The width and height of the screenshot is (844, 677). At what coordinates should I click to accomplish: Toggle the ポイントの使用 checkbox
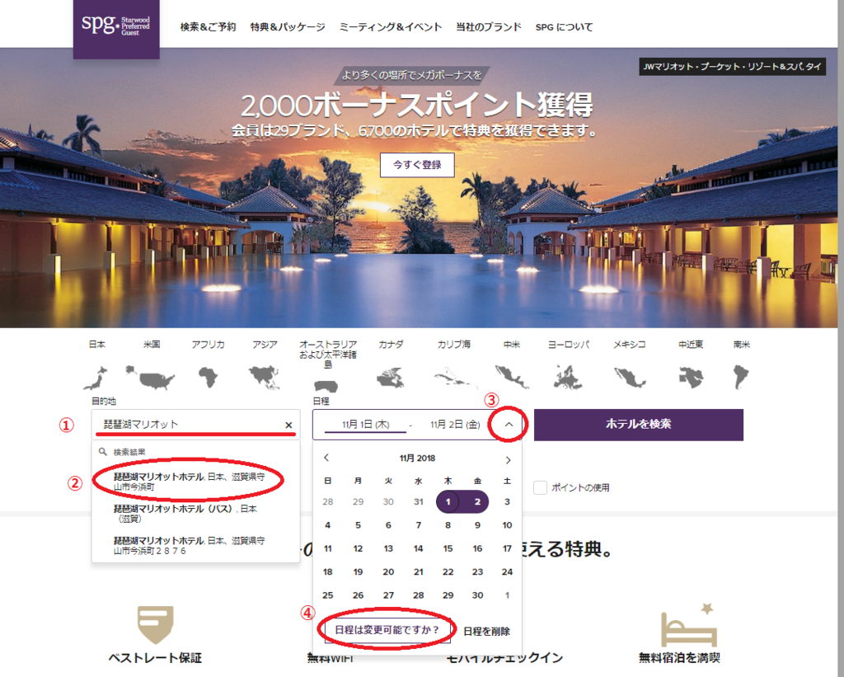tap(540, 487)
